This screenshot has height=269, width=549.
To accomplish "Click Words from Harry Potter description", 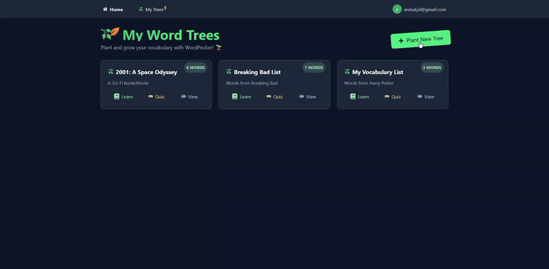I will tap(369, 83).
